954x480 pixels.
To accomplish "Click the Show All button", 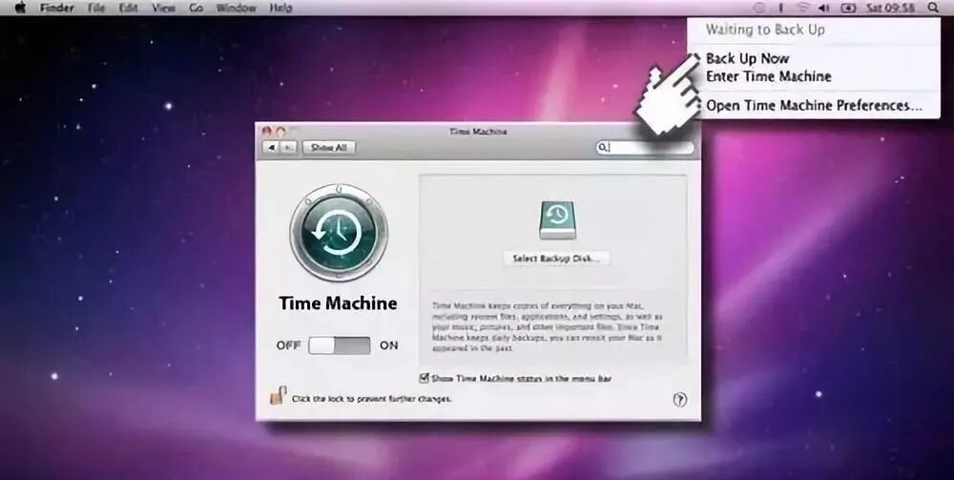I will click(x=329, y=148).
